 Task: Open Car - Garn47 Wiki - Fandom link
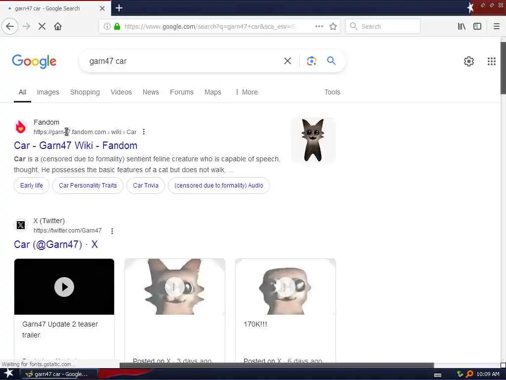tap(76, 145)
